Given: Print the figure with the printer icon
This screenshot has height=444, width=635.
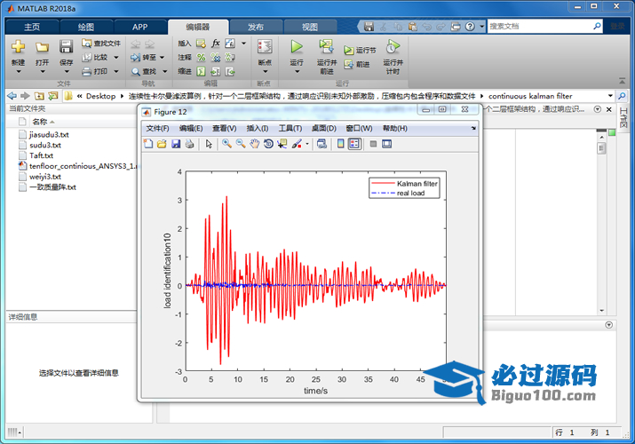Looking at the screenshot, I should pos(189,144).
